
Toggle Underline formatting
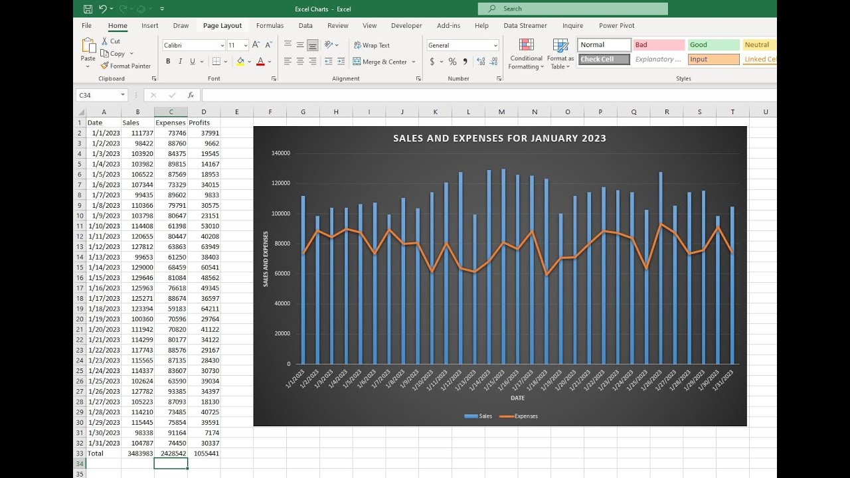click(193, 61)
